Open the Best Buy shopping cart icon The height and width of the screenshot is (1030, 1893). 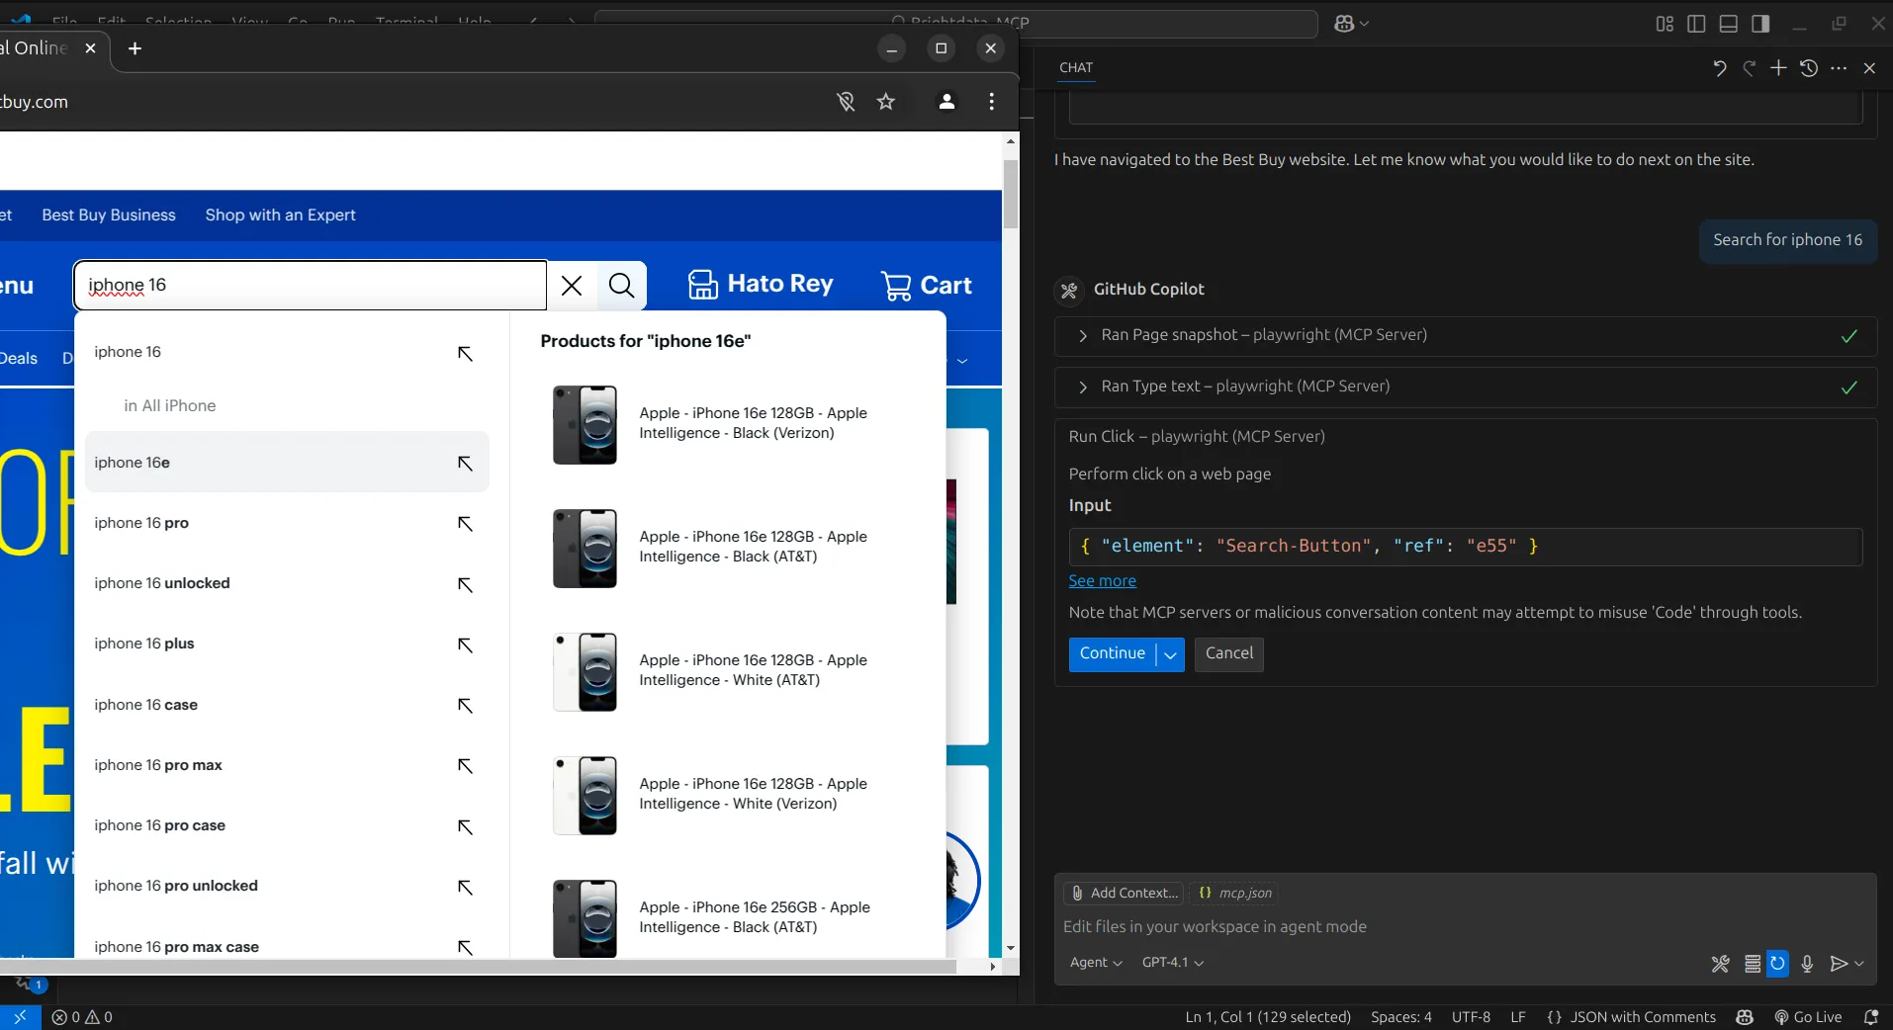(x=896, y=285)
